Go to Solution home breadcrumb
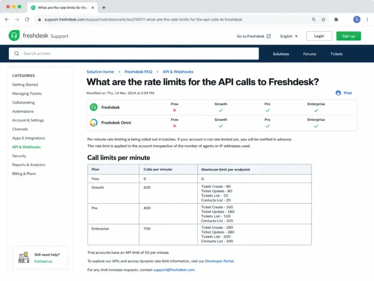This screenshot has width=374, height=281. [100, 72]
